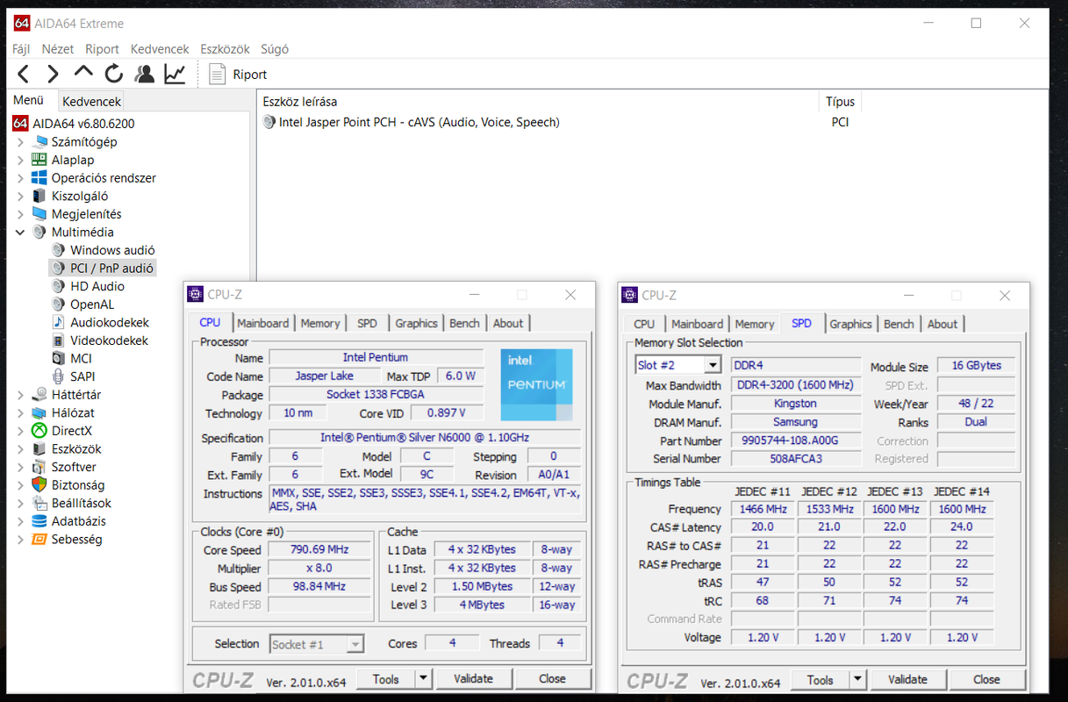This screenshot has width=1068, height=702.
Task: Open Tools dropdown arrow in left CPU-Z
Action: coord(423,678)
